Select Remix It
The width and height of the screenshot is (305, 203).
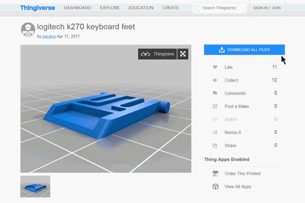tap(233, 132)
